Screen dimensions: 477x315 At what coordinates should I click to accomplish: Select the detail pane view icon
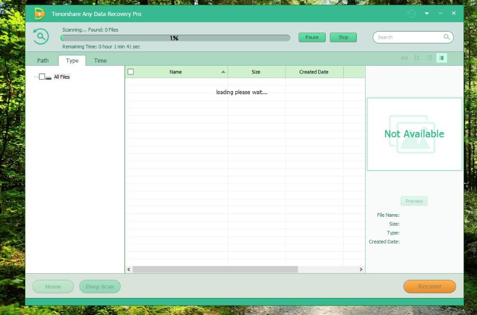pyautogui.click(x=442, y=58)
